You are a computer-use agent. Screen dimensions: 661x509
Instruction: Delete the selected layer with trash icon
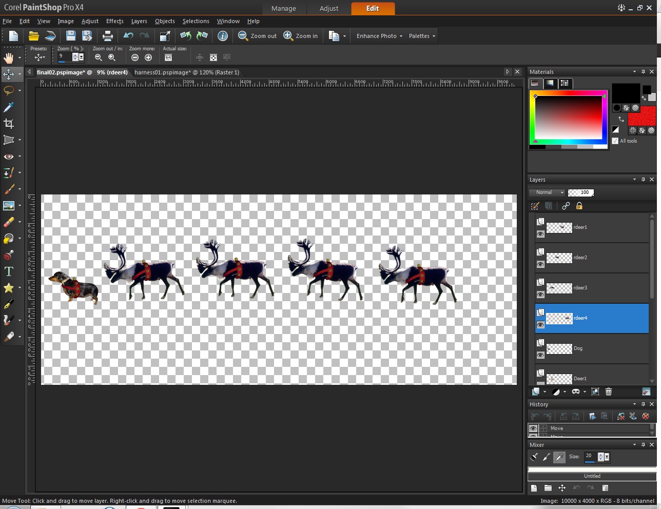(609, 391)
